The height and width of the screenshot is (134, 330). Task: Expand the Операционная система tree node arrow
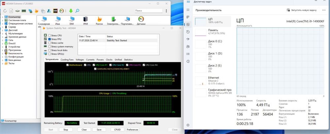pyautogui.click(x=3, y=24)
